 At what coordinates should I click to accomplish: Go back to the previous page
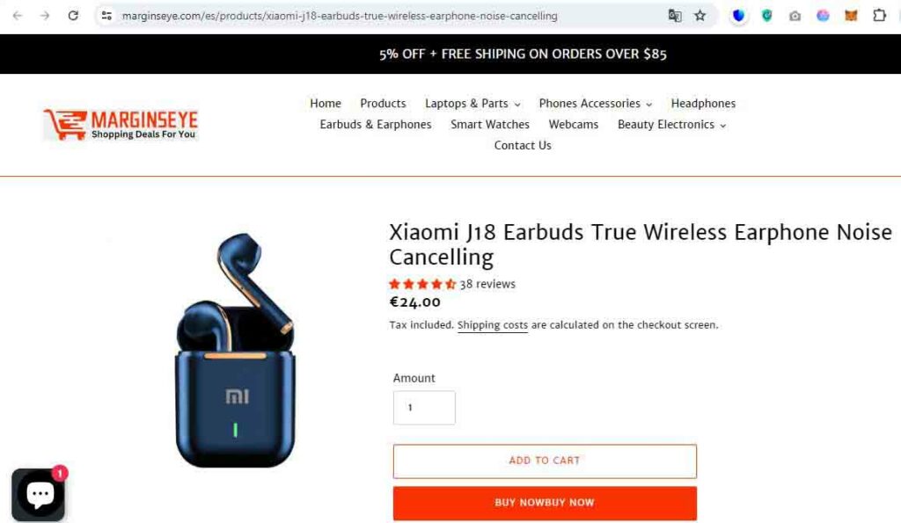pyautogui.click(x=18, y=16)
